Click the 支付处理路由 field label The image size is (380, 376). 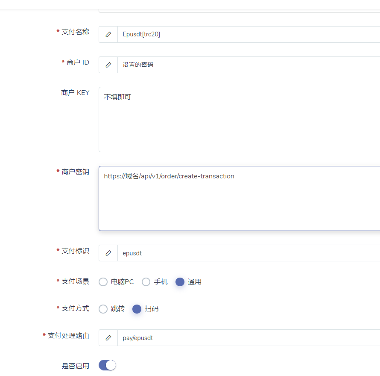click(x=68, y=336)
